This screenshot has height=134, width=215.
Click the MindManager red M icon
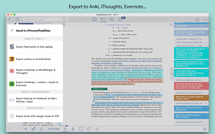pyautogui.click(x=12, y=71)
